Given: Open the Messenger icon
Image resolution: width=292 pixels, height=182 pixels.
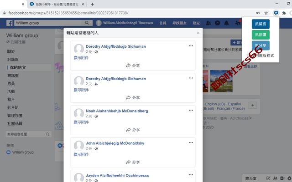Looking at the screenshot, I should pos(217,23).
